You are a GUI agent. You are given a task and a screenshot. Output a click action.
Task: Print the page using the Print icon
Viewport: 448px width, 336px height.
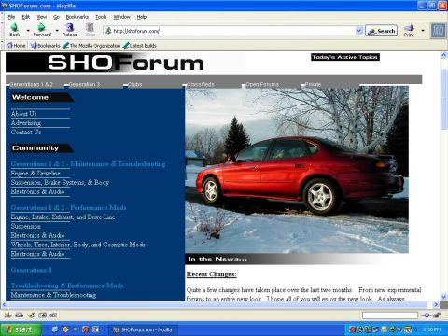(409, 27)
